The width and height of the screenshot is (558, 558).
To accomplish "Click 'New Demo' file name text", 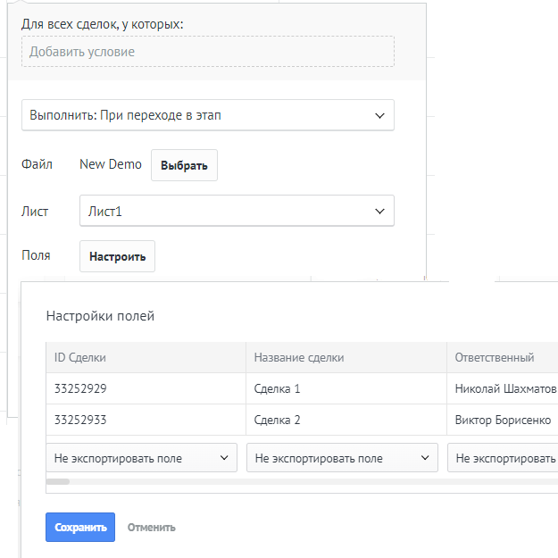I will [x=111, y=164].
